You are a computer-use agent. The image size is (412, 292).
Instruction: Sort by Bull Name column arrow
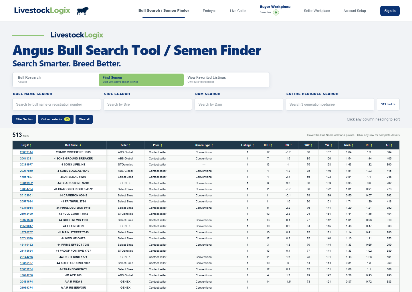80,145
